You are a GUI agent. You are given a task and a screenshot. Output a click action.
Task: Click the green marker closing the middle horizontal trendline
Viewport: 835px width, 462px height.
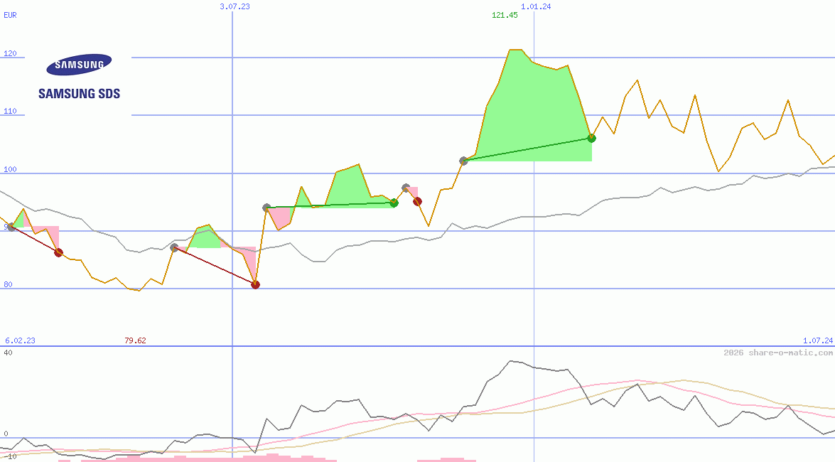click(394, 203)
